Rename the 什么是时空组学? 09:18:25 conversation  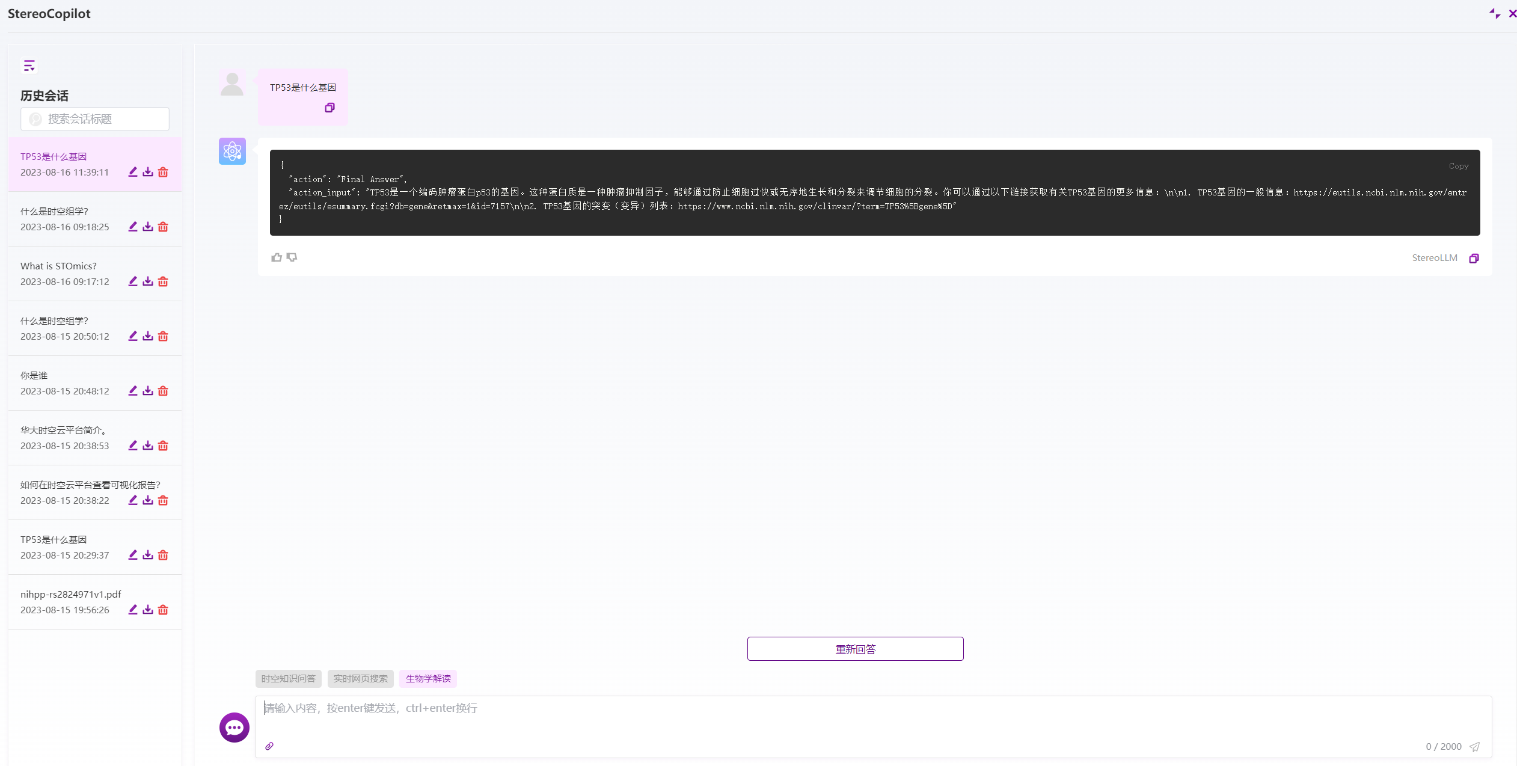point(133,227)
